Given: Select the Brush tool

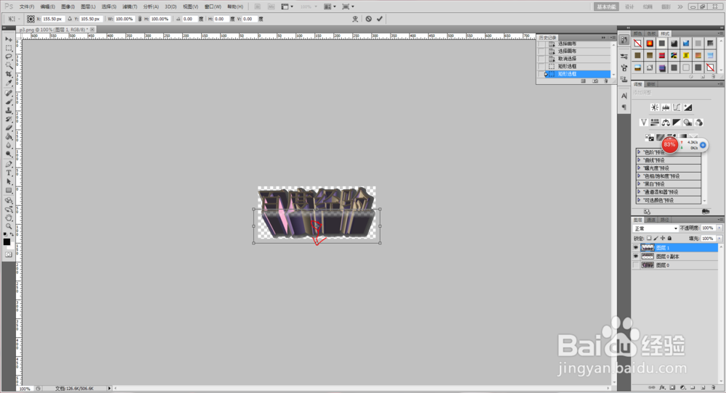Looking at the screenshot, I should pos(8,102).
